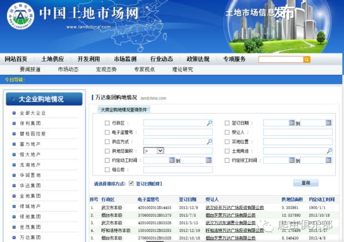The height and width of the screenshot is (242, 344).
Task: Click the 查询 button
Action: point(306,183)
